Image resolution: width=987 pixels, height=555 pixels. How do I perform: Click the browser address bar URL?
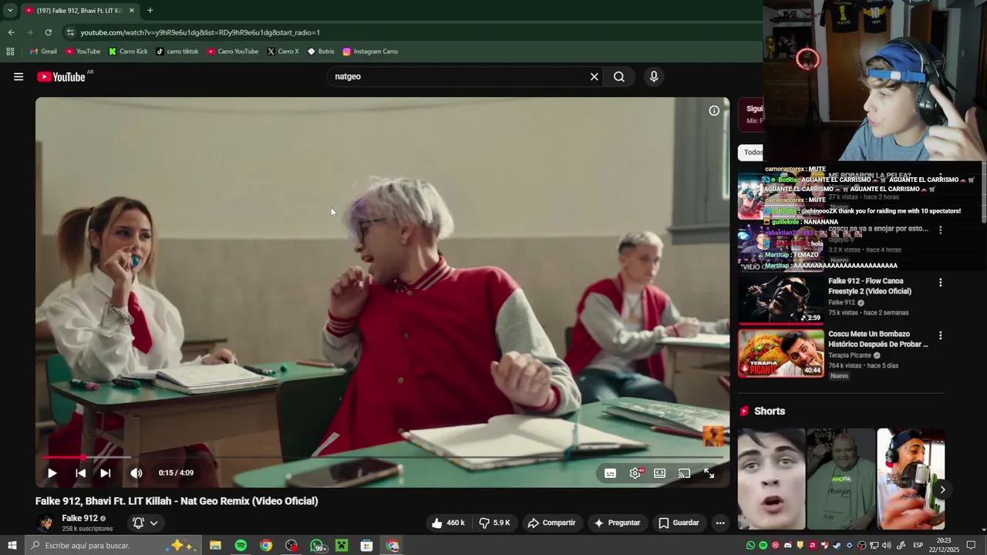coord(200,32)
